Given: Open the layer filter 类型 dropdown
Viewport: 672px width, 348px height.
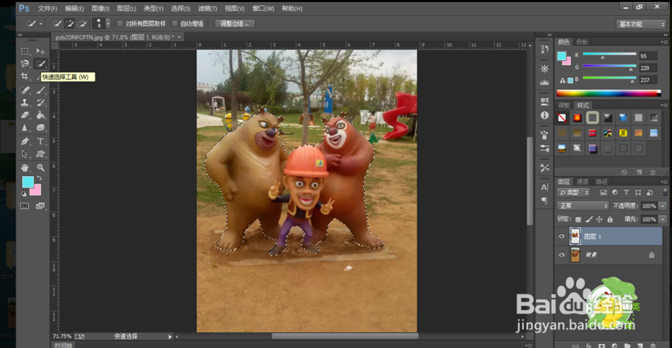Looking at the screenshot, I should point(573,192).
